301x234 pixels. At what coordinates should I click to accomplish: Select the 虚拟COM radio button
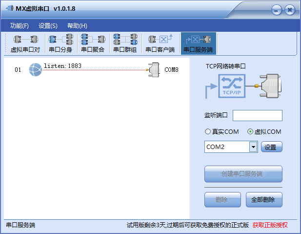[x=250, y=131]
